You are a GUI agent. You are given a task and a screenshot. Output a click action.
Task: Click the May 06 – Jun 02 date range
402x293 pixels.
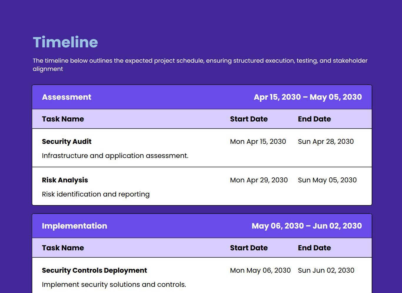(x=307, y=226)
